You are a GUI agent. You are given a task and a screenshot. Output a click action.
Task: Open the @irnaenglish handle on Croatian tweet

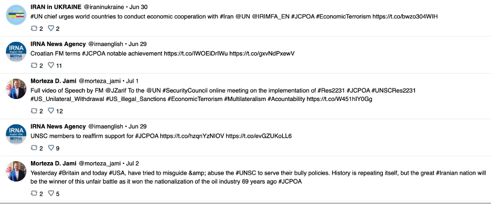coord(105,44)
